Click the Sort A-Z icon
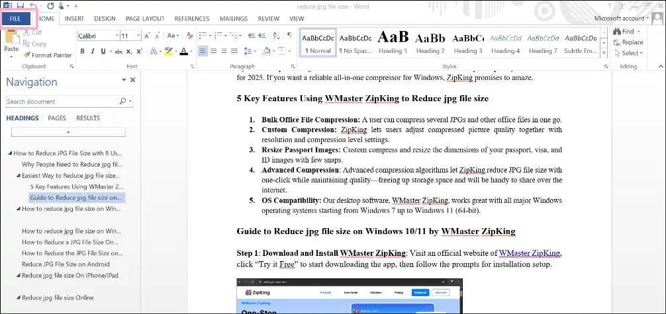This screenshot has width=666, height=314. click(x=276, y=36)
